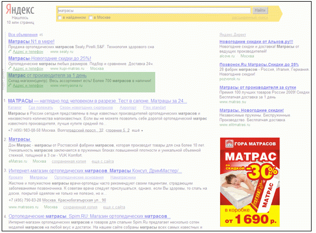The width and height of the screenshot is (316, 233).
Task: Open the Кровати sitelink
Action: click(16, 178)
